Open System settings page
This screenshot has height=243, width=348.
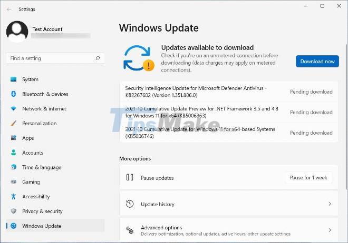(55, 79)
